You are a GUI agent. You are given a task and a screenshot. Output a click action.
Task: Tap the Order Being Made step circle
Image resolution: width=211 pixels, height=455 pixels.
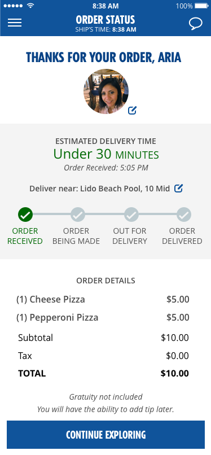(x=78, y=215)
